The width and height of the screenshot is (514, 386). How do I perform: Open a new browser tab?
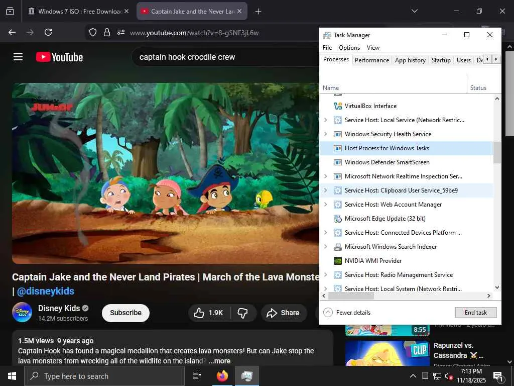point(259,11)
